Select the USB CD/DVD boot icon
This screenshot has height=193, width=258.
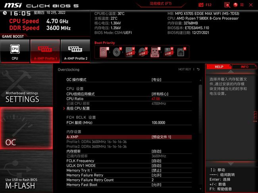(x=143, y=52)
